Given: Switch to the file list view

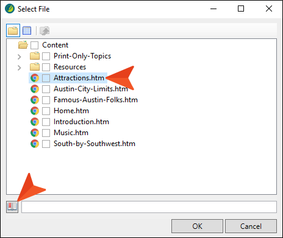Looking at the screenshot, I should coord(27,30).
